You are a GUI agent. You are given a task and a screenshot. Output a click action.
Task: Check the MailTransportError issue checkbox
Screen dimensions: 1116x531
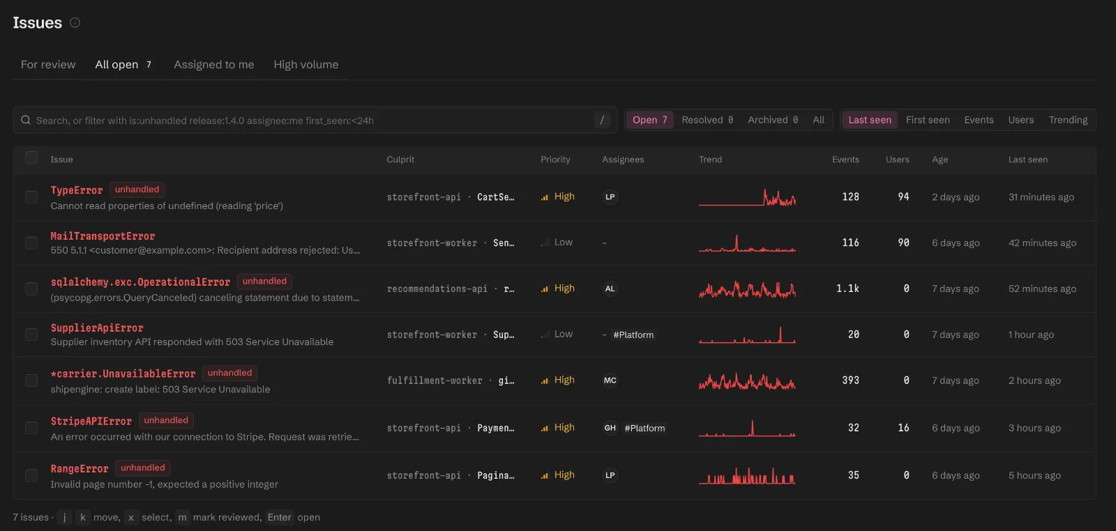coord(31,243)
